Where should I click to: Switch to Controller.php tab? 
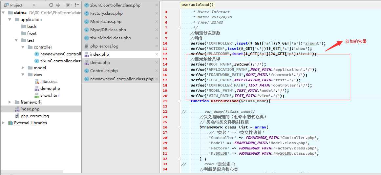(104, 71)
